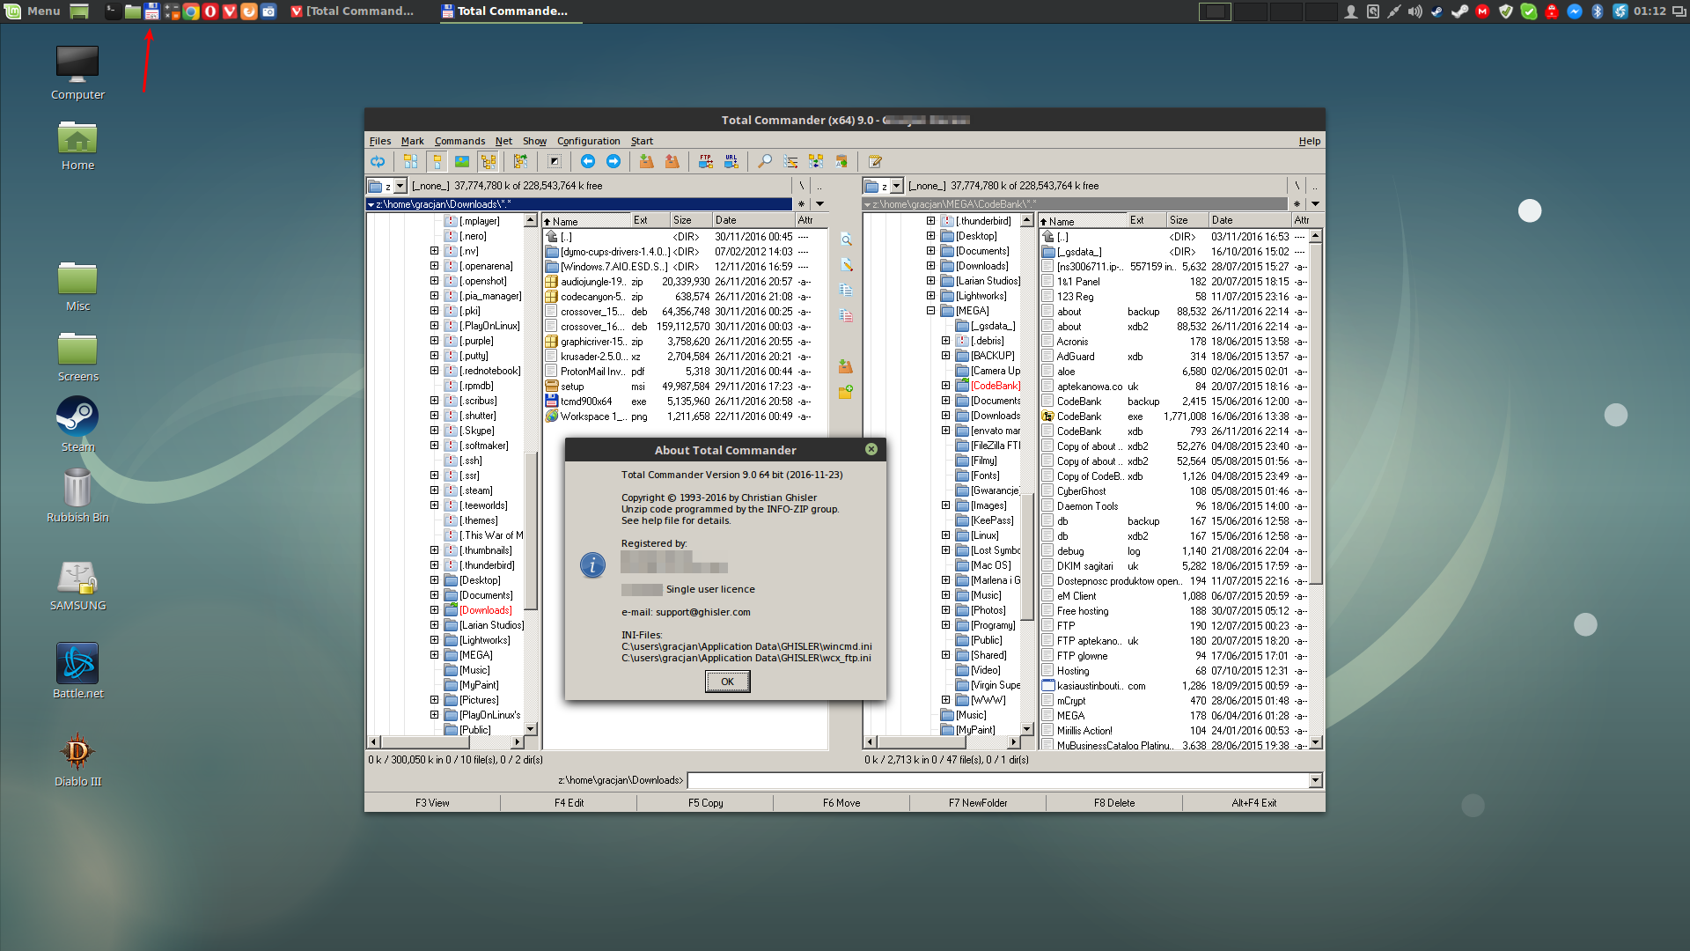Collapse [MEGA] in the right tree
This screenshot has height=951, width=1690.
click(930, 311)
